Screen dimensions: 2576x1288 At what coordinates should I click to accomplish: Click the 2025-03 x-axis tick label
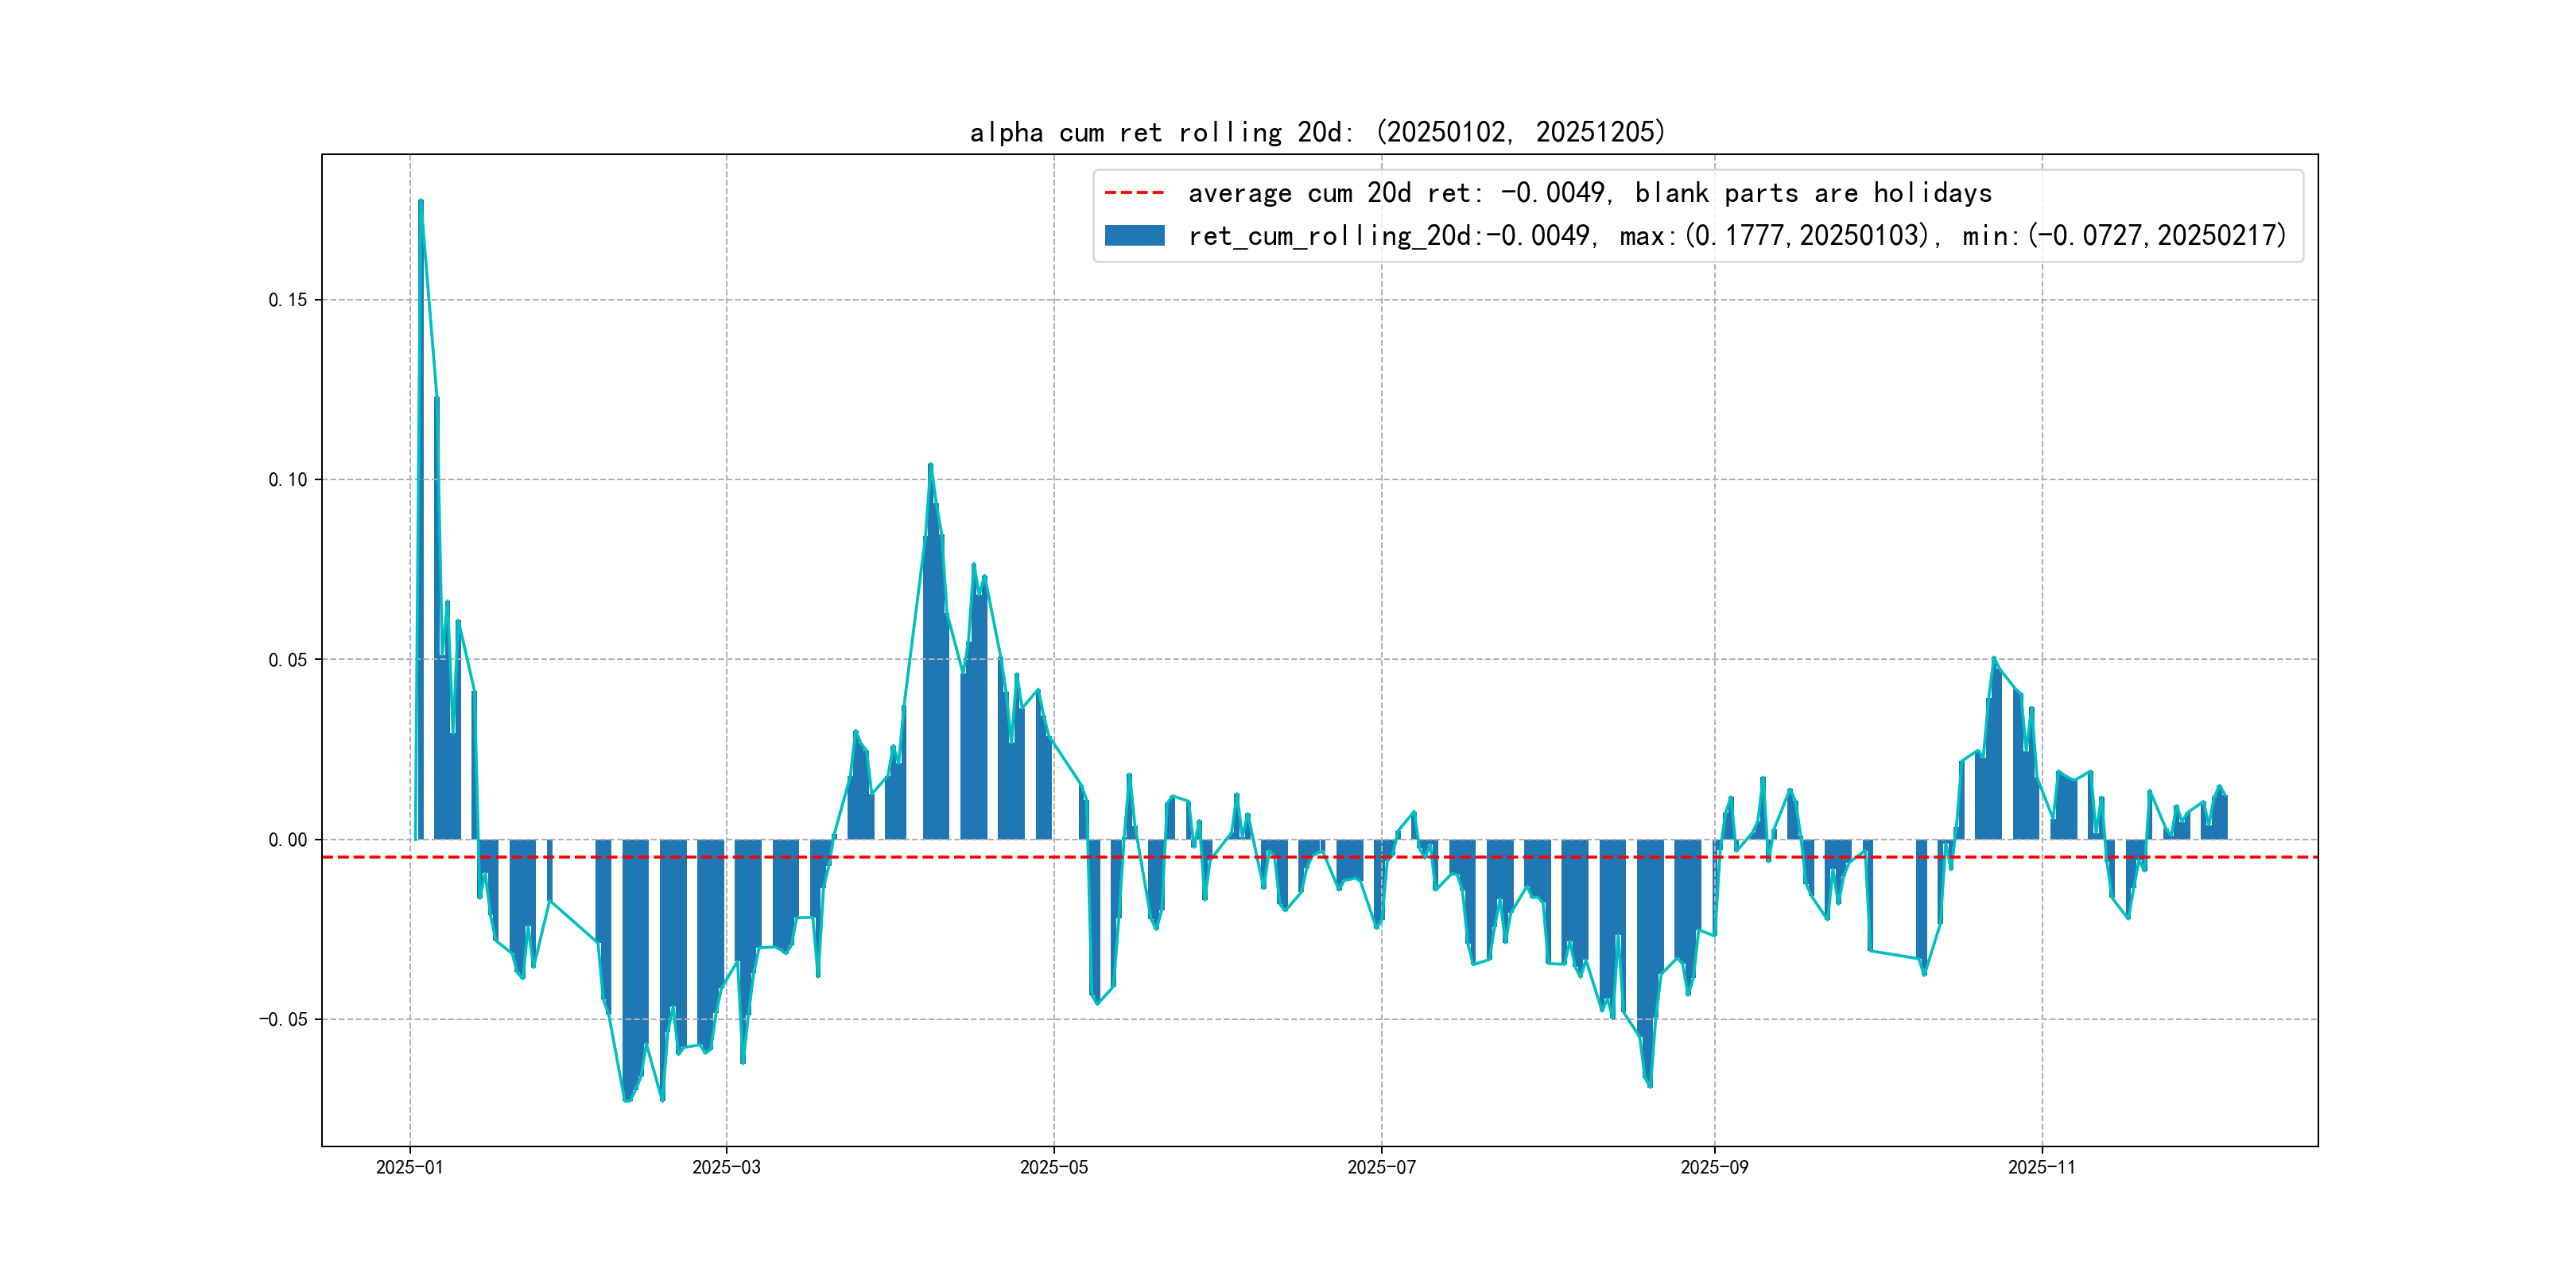click(x=726, y=1167)
